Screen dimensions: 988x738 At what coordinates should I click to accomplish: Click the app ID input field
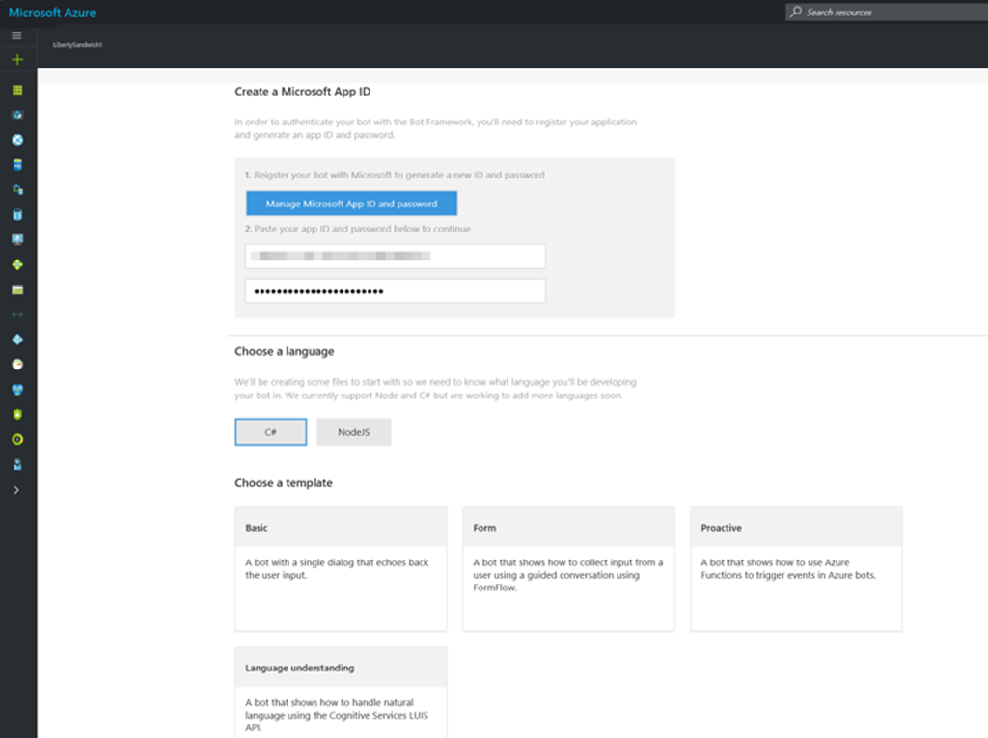(x=396, y=257)
